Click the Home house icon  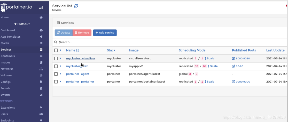41,17
